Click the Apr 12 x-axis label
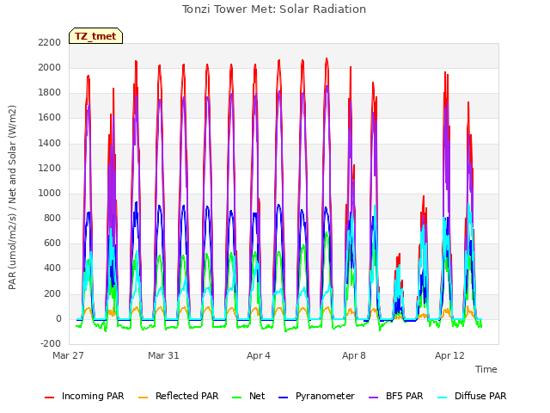Viewport: 550px width, 413px height. tap(449, 355)
